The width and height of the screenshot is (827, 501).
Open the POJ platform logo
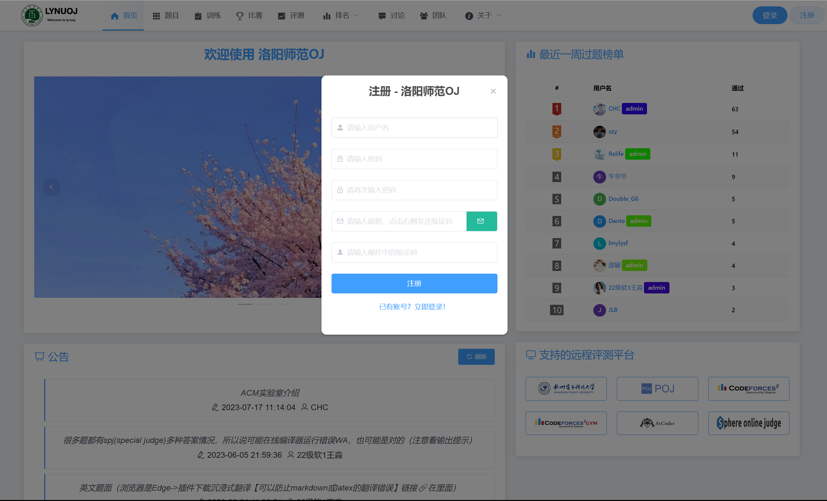pos(657,389)
